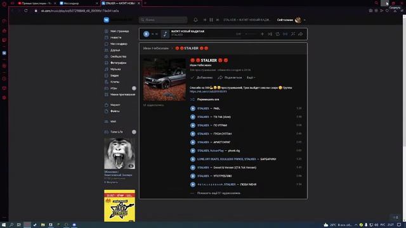This screenshot has height=228, width=406.
Task: Open VK icon in browser left sidebar
Action: click(x=4, y=53)
